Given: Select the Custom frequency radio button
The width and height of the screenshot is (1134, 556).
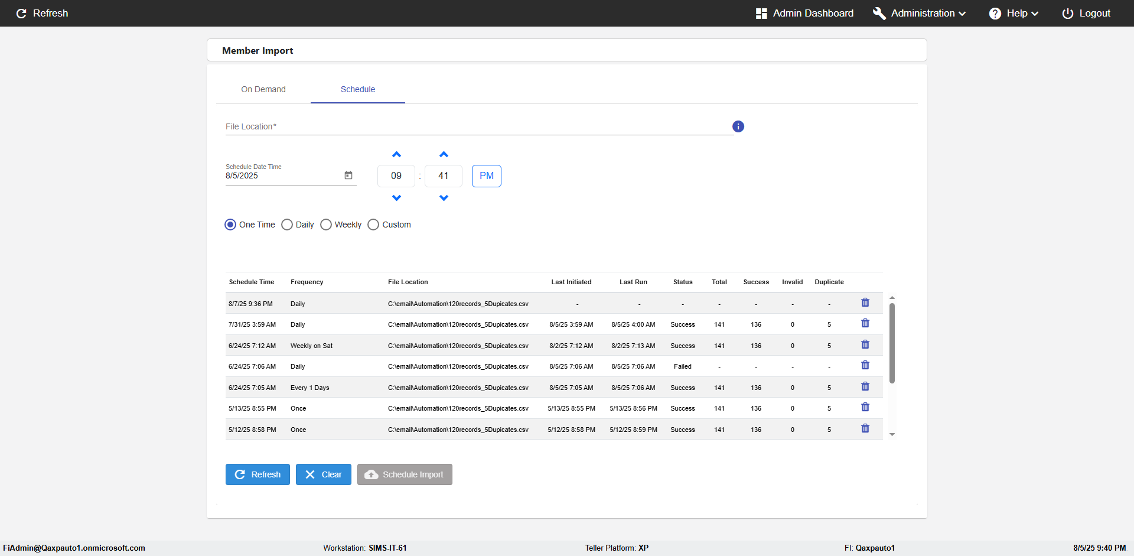Looking at the screenshot, I should (373, 225).
